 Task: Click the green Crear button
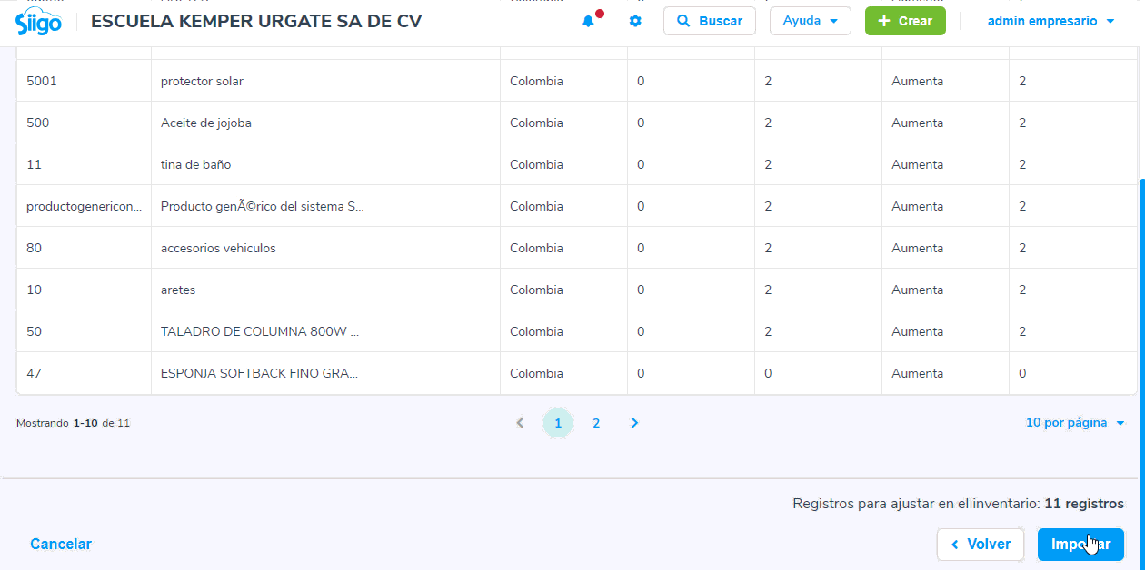(x=904, y=21)
